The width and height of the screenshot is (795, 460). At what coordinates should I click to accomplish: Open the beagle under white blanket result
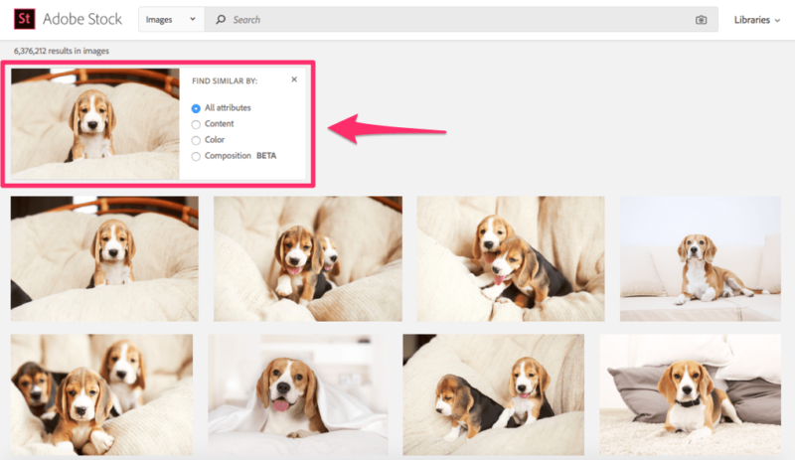[297, 394]
